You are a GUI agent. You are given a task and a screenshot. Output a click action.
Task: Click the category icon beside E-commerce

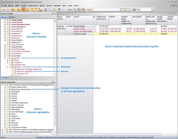10,92
